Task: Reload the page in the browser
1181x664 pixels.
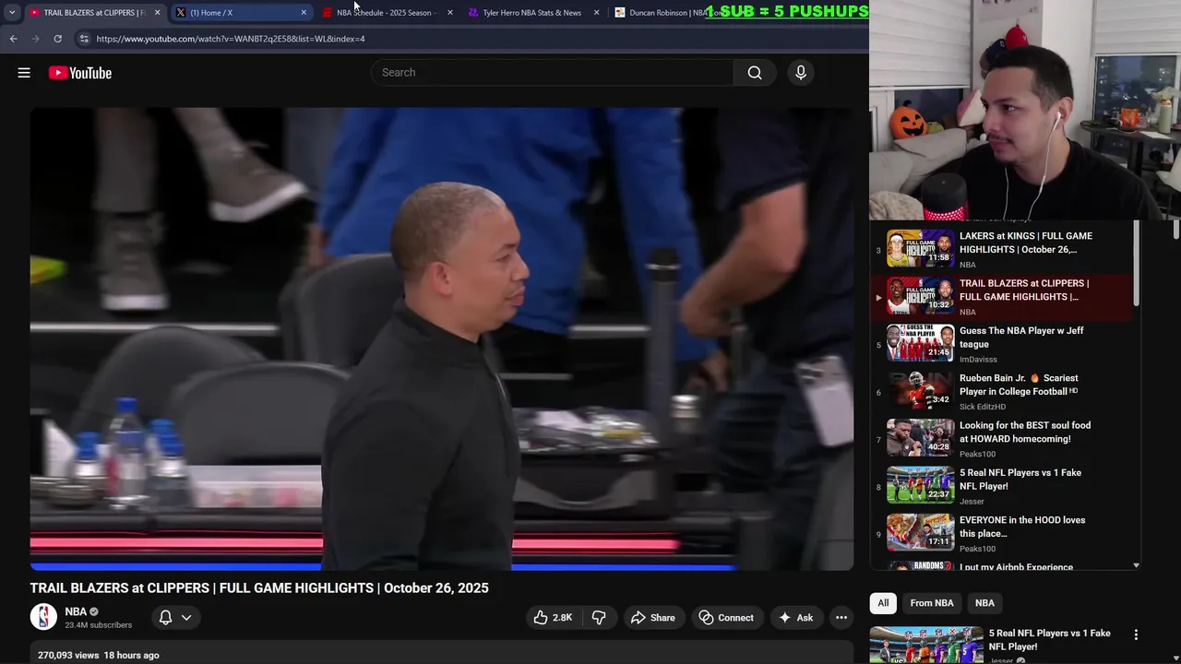Action: (x=57, y=39)
